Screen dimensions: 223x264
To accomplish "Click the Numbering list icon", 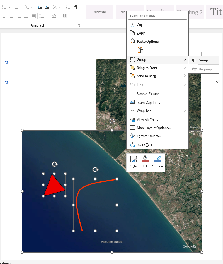I will (16, 7).
